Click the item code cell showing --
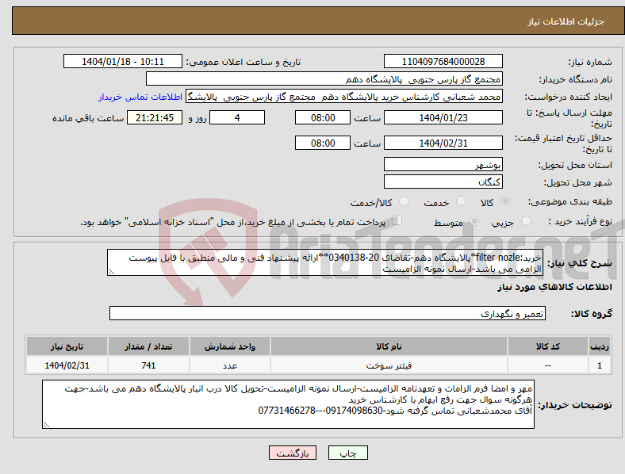Viewport: 625px width, 474px height. click(x=548, y=365)
